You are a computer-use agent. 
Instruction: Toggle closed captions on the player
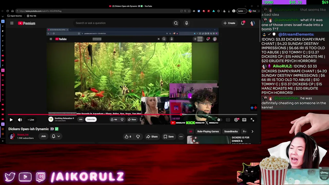(x=228, y=120)
